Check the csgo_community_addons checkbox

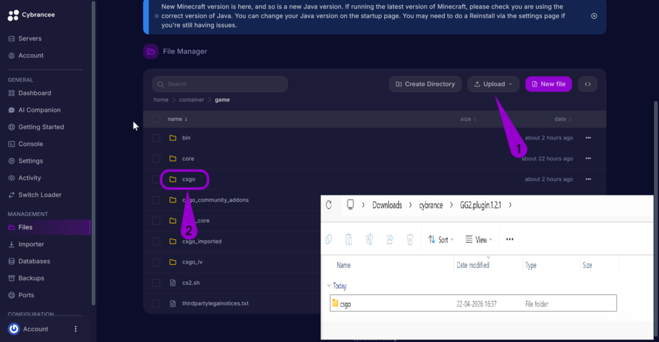156,200
